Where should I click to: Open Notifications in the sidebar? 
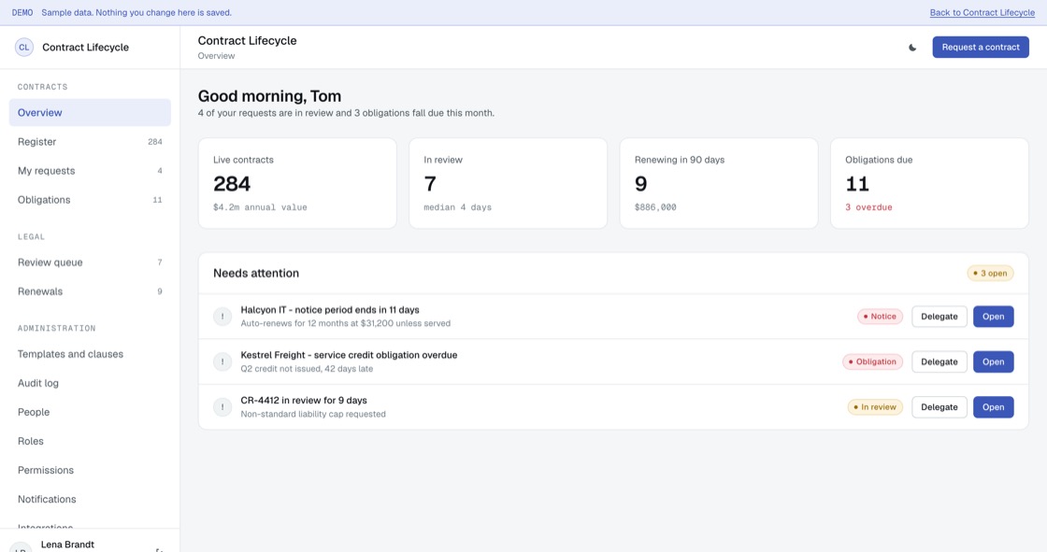(x=90, y=500)
